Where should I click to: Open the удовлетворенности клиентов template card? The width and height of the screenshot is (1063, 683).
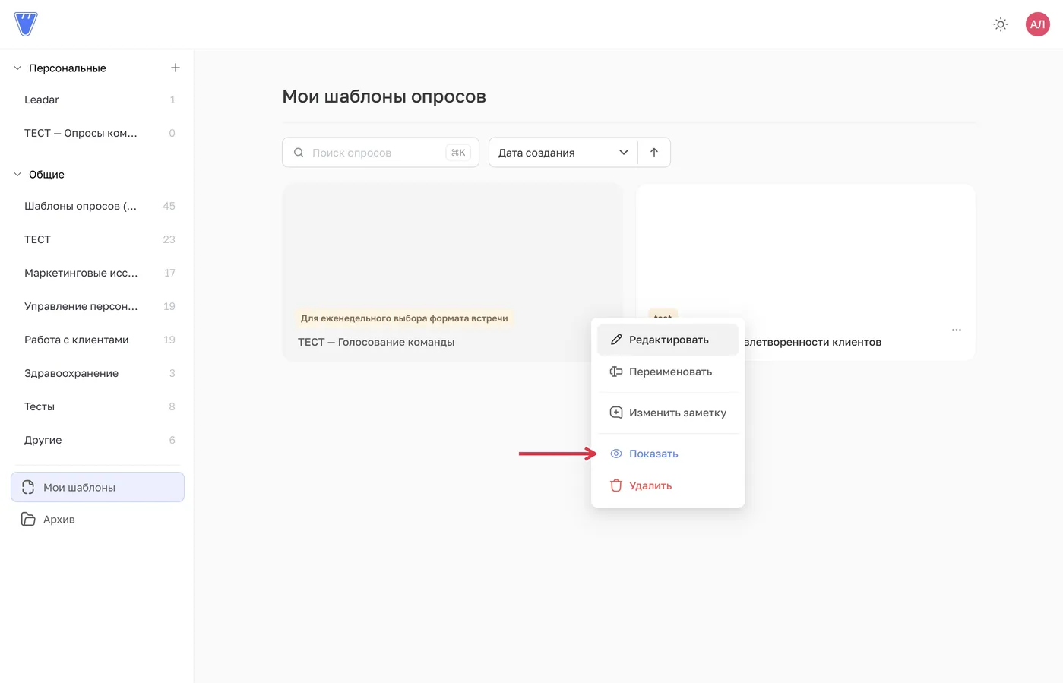tap(805, 272)
